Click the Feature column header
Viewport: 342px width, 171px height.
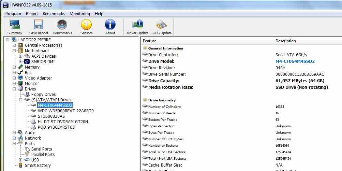[x=207, y=41]
